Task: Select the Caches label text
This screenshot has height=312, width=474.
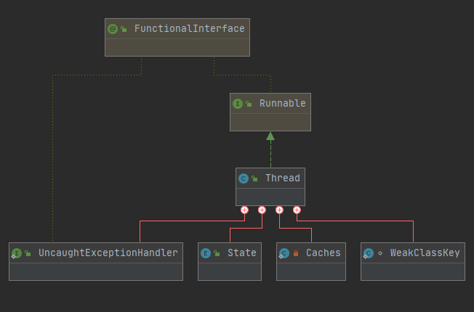Action: [324, 253]
